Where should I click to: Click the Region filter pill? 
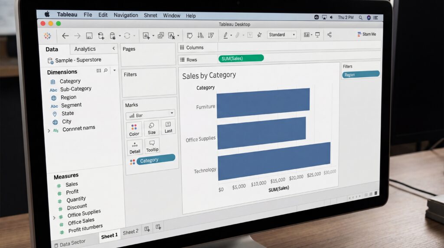point(361,74)
